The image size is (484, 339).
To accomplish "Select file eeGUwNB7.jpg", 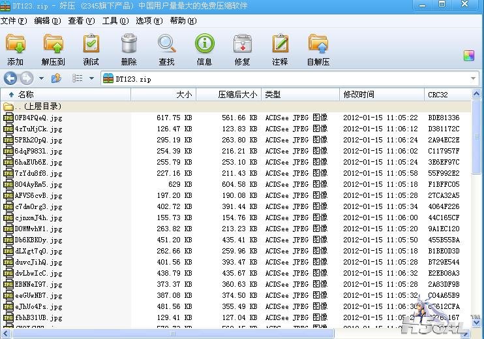I will [38, 296].
